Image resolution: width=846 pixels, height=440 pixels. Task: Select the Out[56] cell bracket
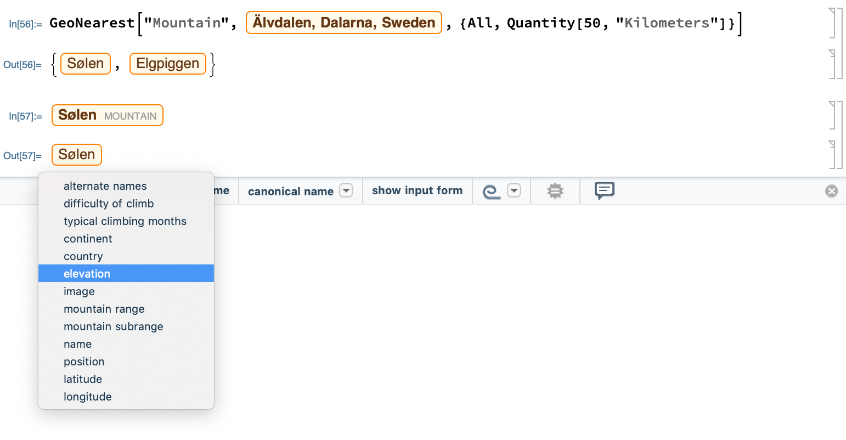(832, 64)
